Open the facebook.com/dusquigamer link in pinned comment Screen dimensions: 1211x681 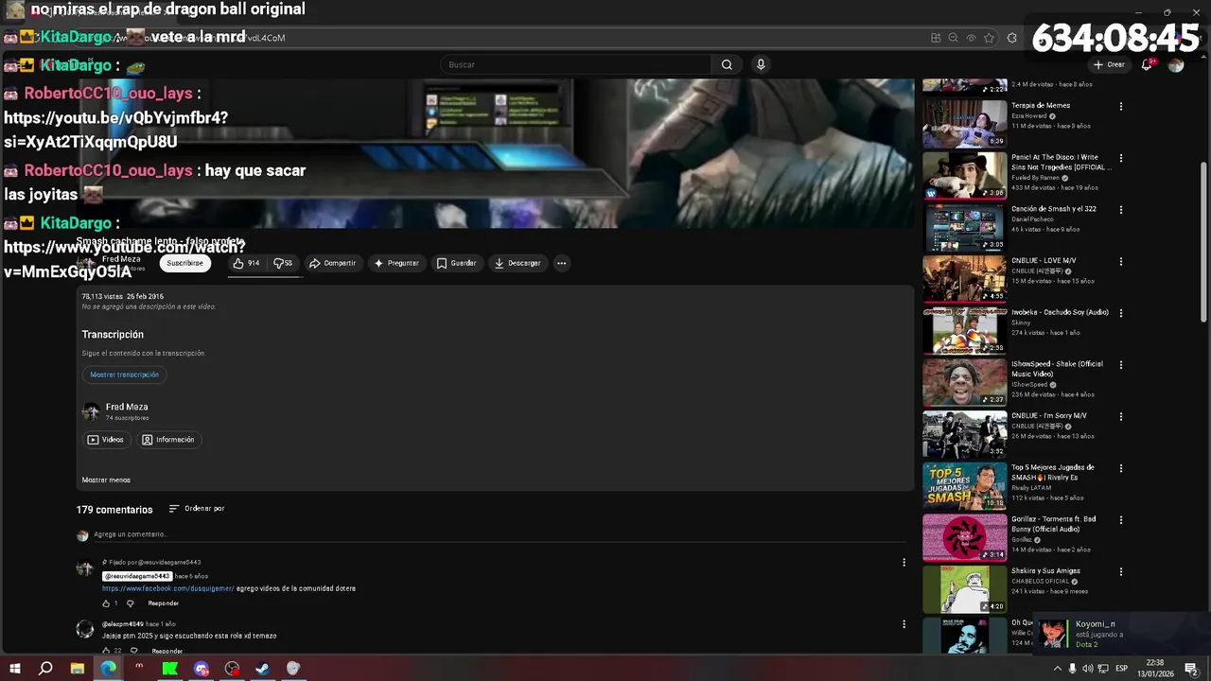168,588
